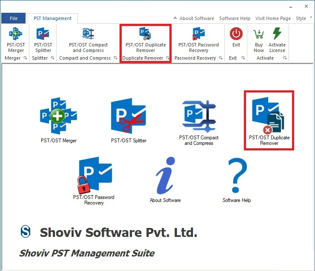Open Software Help question mark icon
This screenshot has width=315, height=271.
tap(237, 176)
